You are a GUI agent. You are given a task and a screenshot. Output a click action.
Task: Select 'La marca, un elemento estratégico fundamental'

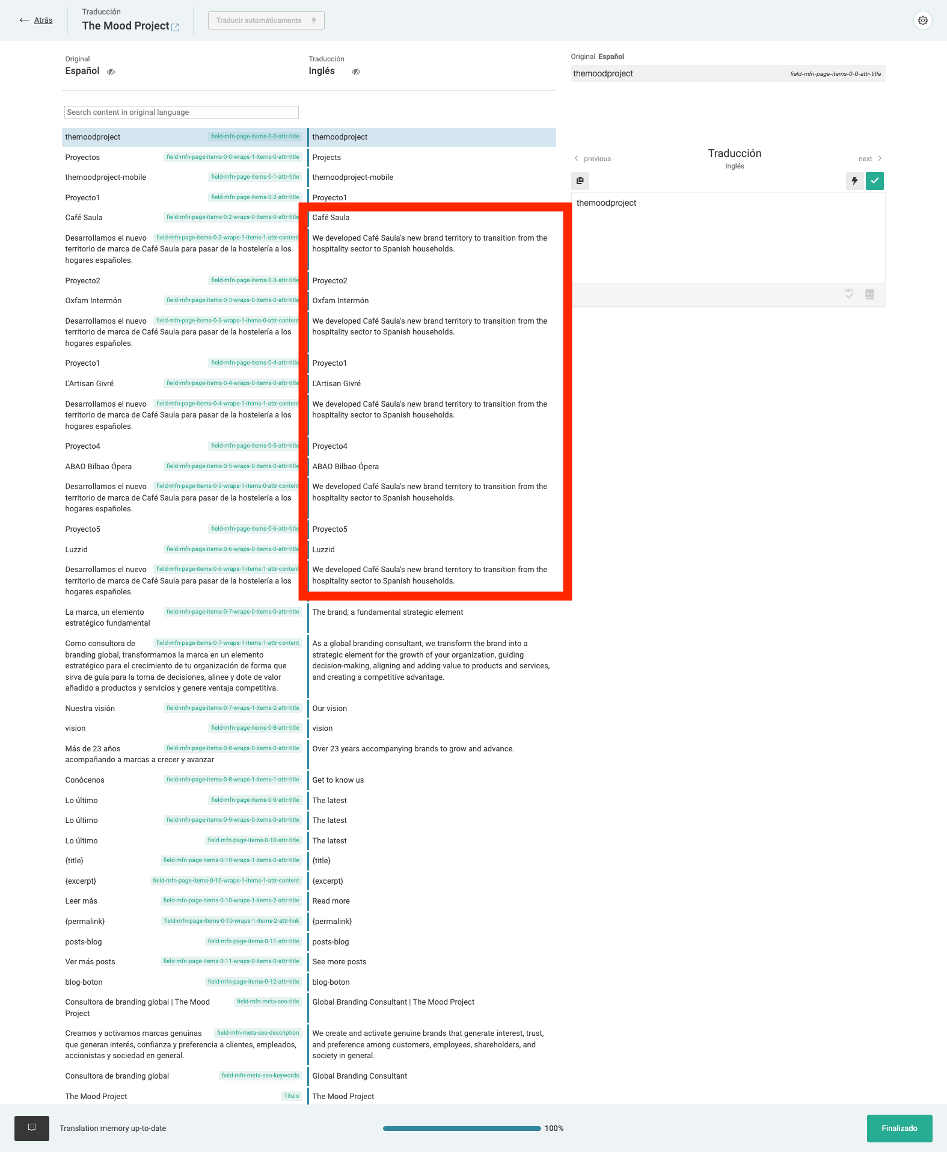coord(184,618)
